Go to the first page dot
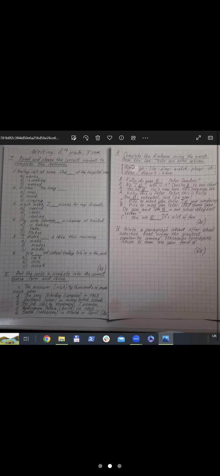Image resolution: width=220 pixels, height=476 pixels. (x=100, y=466)
